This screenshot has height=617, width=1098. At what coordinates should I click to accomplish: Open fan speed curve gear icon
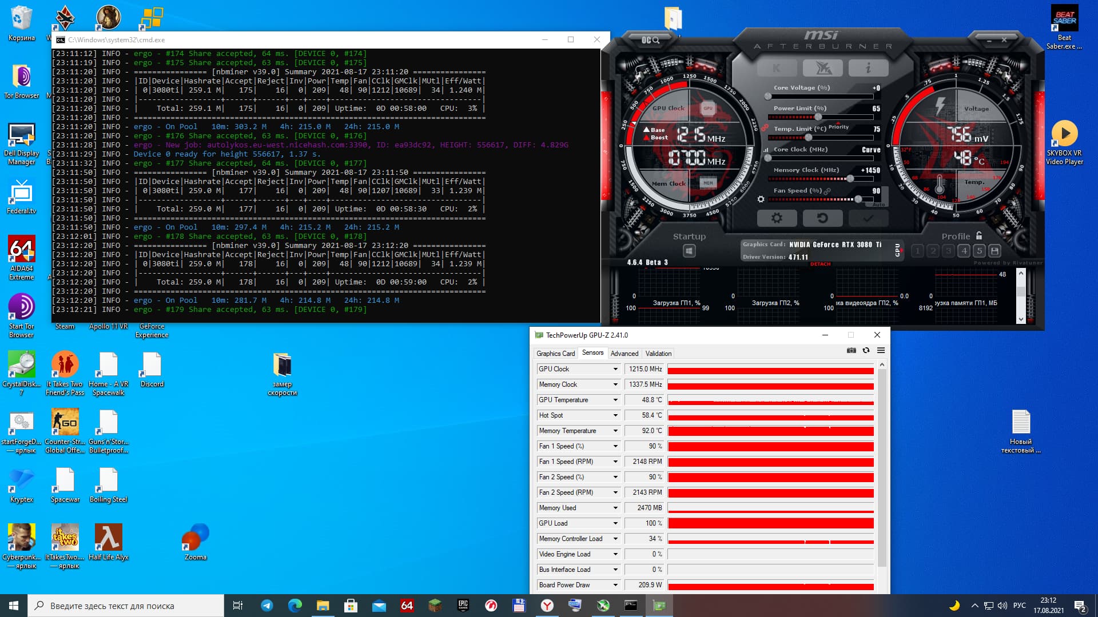[x=761, y=199]
